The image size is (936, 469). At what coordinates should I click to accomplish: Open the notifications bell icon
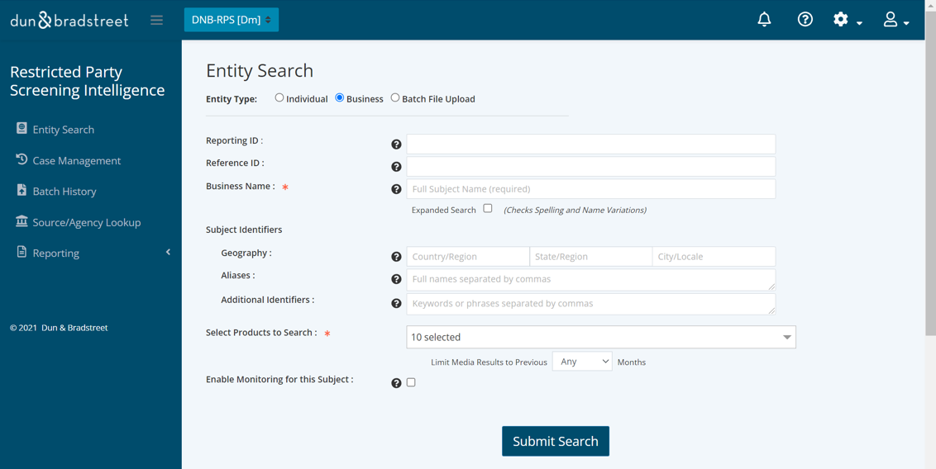click(764, 19)
